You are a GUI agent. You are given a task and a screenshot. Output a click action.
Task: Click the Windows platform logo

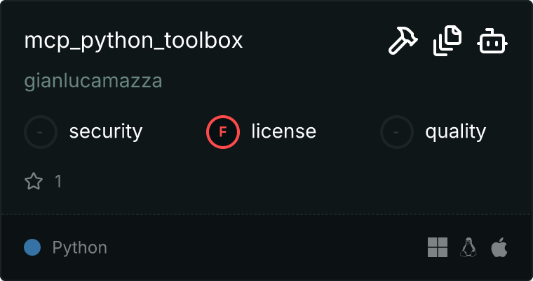(438, 247)
